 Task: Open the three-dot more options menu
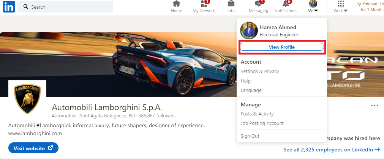[x=375, y=106]
